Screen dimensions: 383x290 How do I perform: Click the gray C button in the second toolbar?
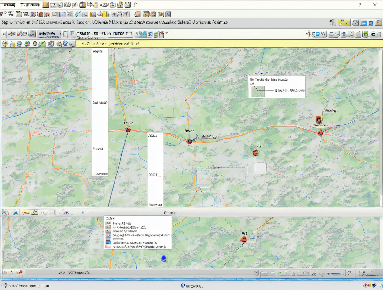tap(85, 14)
